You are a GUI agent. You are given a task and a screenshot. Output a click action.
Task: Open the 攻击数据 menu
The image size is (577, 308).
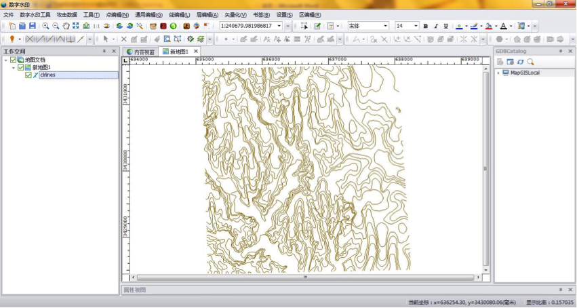(x=67, y=15)
